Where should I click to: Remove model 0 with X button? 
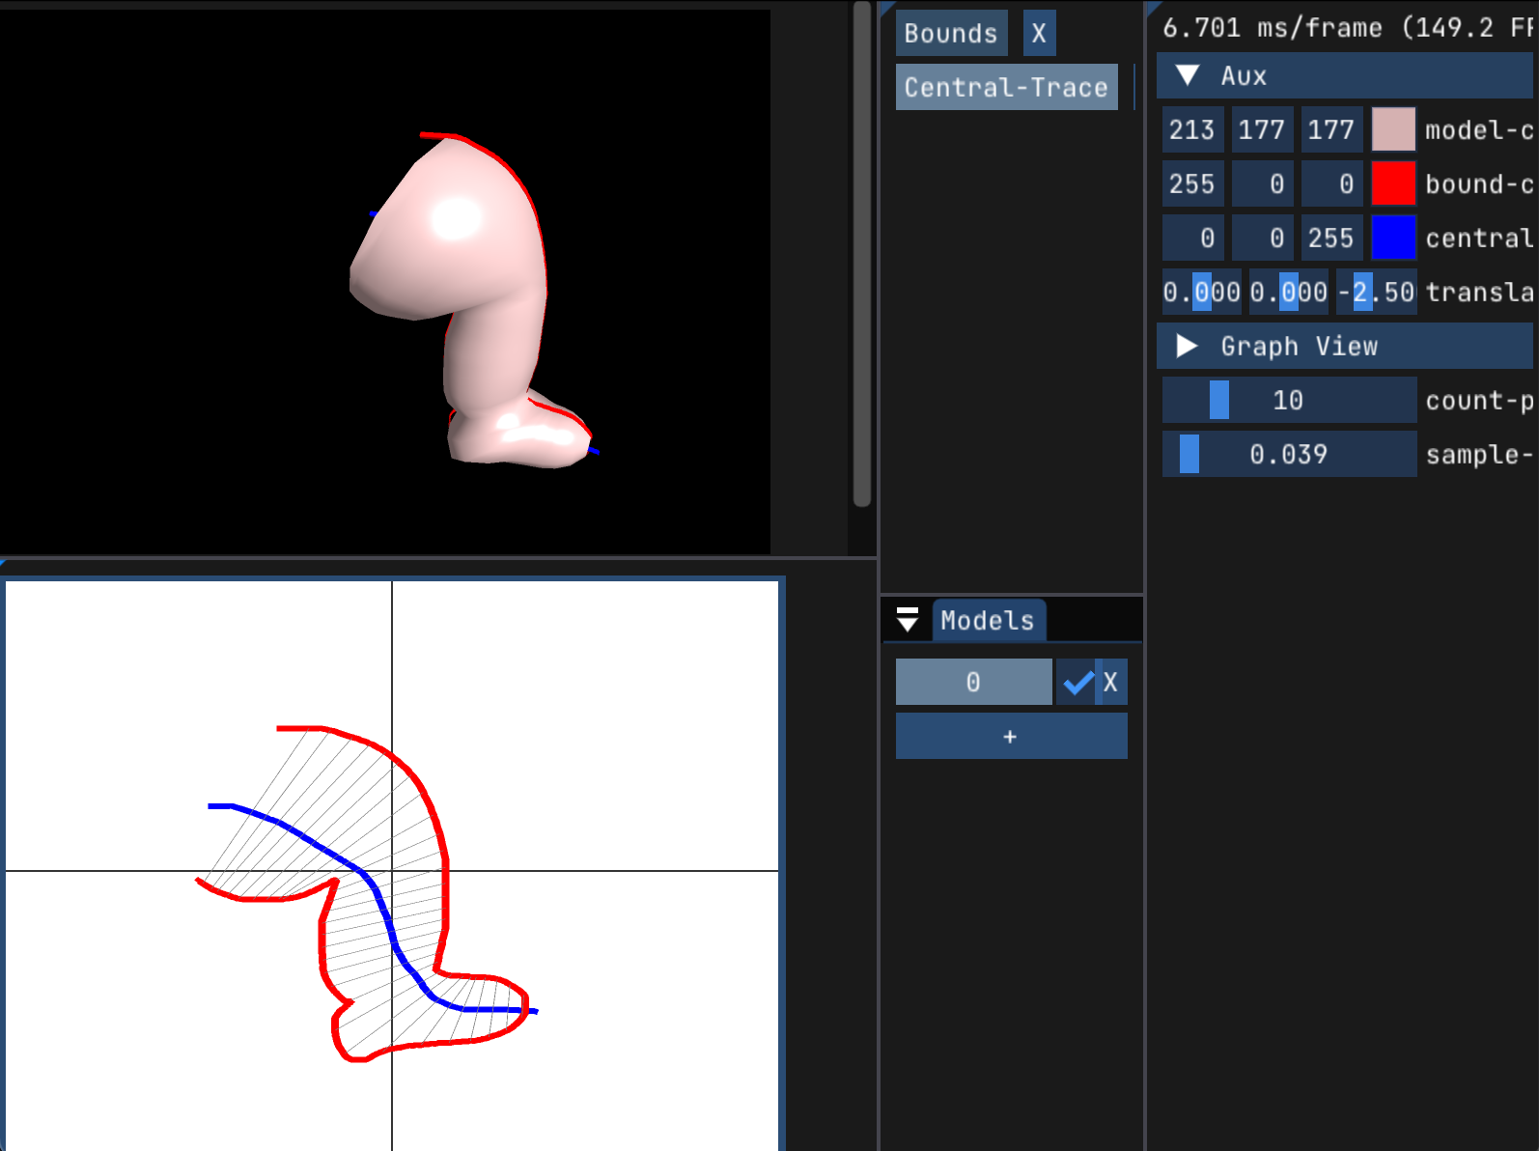click(x=1110, y=682)
